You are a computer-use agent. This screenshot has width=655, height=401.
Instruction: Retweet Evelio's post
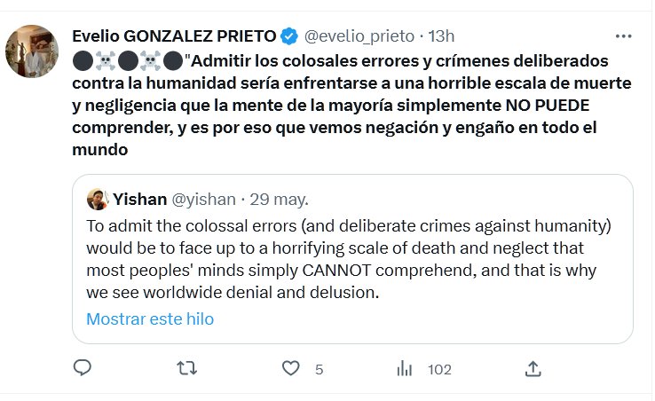(187, 368)
